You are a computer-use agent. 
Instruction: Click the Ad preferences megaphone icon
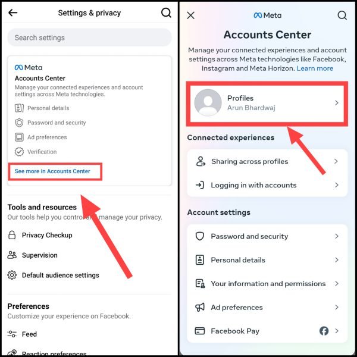pos(200,307)
